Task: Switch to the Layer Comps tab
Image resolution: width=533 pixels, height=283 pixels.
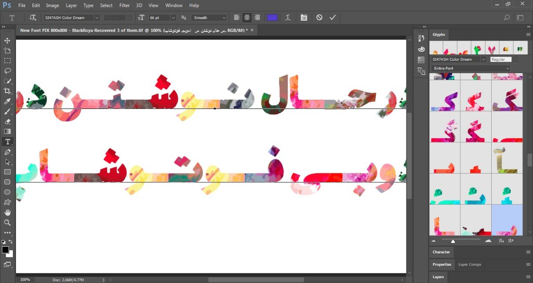Action: coord(469,264)
